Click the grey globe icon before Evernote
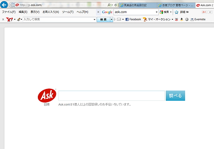Image resolution: width=214 pixels, height=149 pixels. point(187,19)
